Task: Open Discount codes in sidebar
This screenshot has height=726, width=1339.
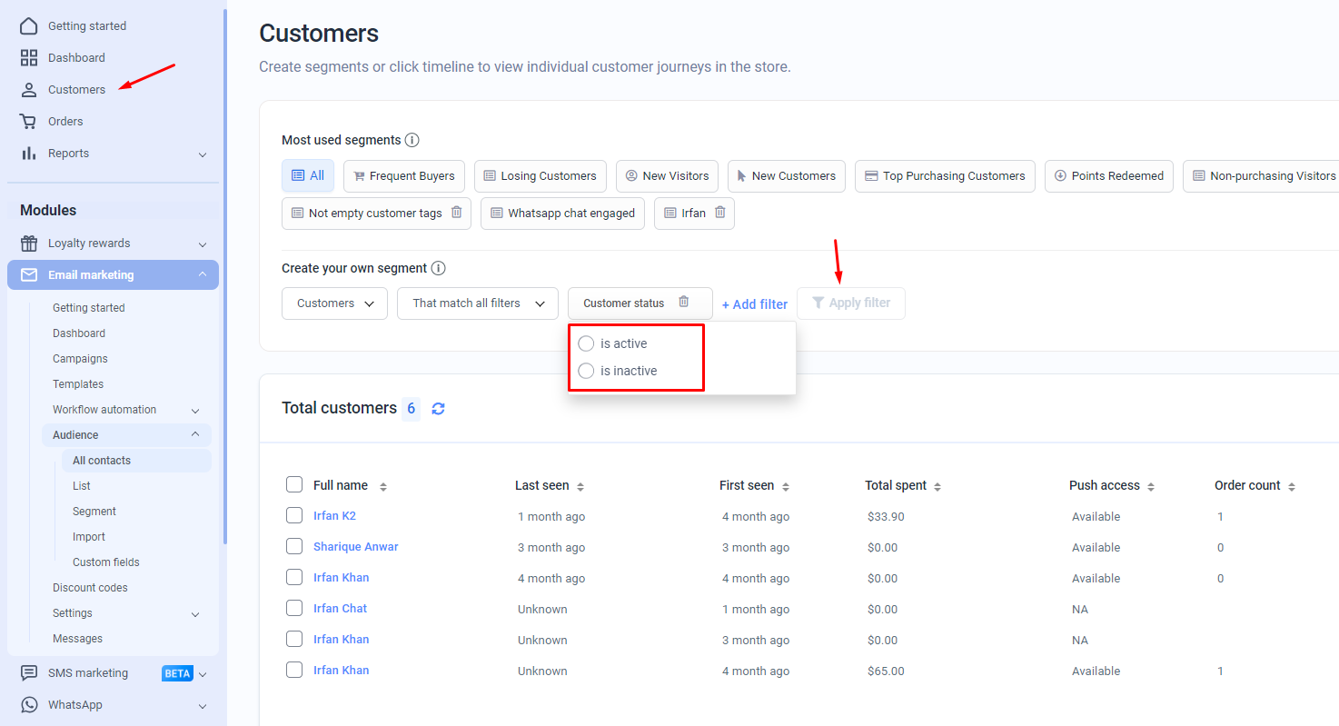Action: click(90, 588)
